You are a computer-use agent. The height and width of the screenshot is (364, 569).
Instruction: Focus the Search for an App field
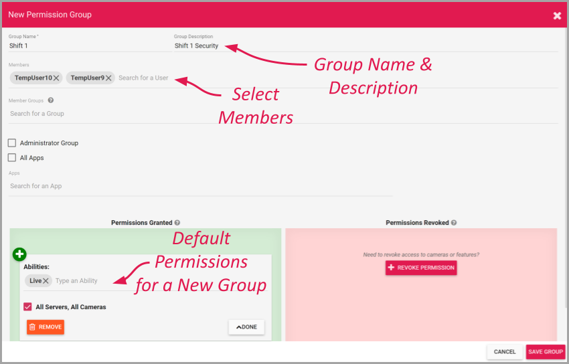coord(201,187)
